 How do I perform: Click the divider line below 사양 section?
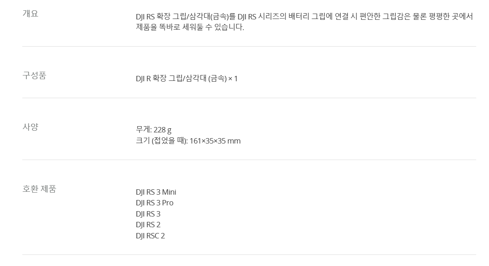pos(249,160)
